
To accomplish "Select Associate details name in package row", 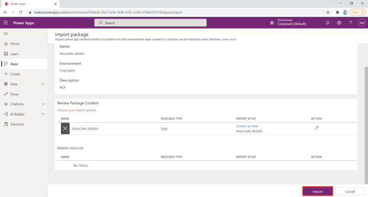I will (x=85, y=129).
